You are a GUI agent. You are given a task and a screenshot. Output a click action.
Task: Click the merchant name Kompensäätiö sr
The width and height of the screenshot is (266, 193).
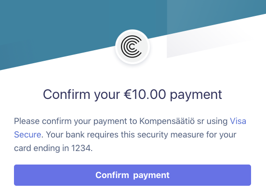(172, 122)
